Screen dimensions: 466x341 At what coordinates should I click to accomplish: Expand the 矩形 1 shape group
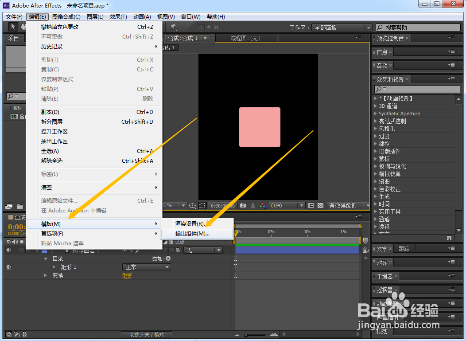click(54, 267)
